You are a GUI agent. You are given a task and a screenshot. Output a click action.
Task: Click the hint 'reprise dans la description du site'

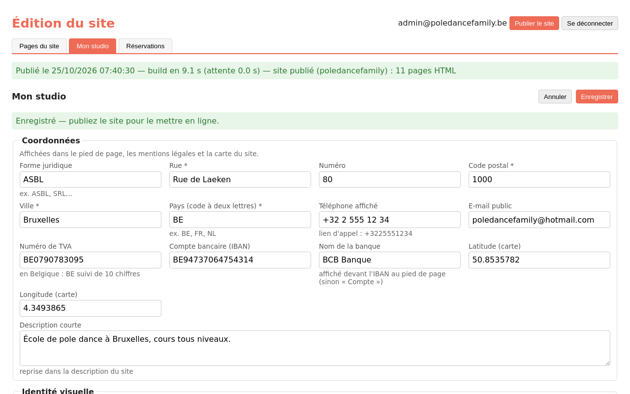[76, 371]
